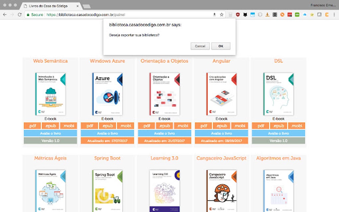Open the red shield ad-blocker extension
This screenshot has width=339, height=212.
coord(238,15)
